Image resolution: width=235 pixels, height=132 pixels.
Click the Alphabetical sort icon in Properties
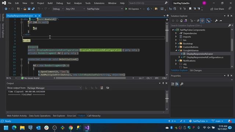pyautogui.click(x=177, y=84)
